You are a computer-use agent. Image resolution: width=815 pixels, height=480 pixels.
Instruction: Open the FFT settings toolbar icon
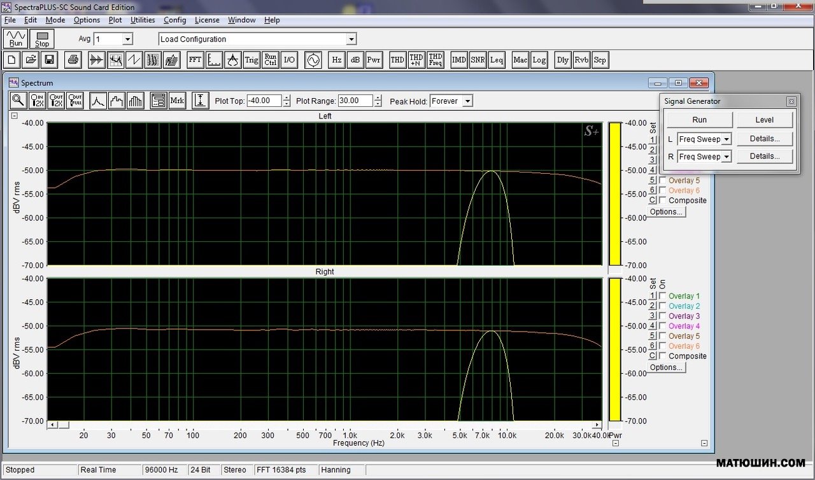[x=195, y=60]
